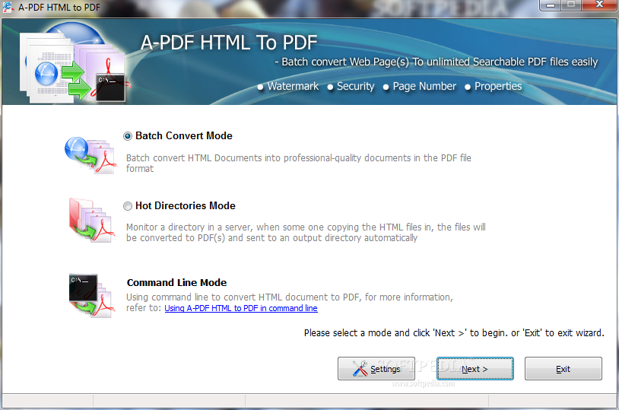Click the Hot Directories Mode red folder icon
This screenshot has width=619, height=410.
tap(91, 221)
